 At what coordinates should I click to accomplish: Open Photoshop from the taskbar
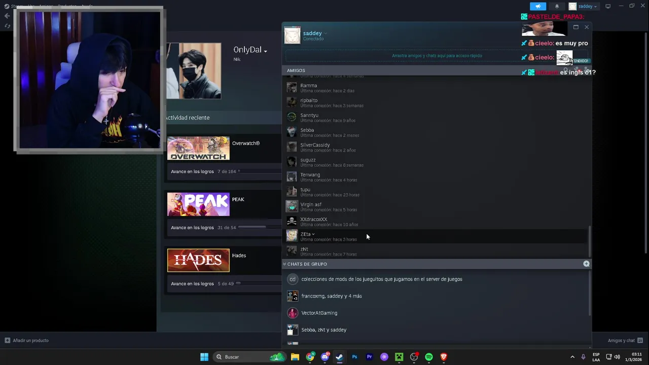tap(354, 357)
